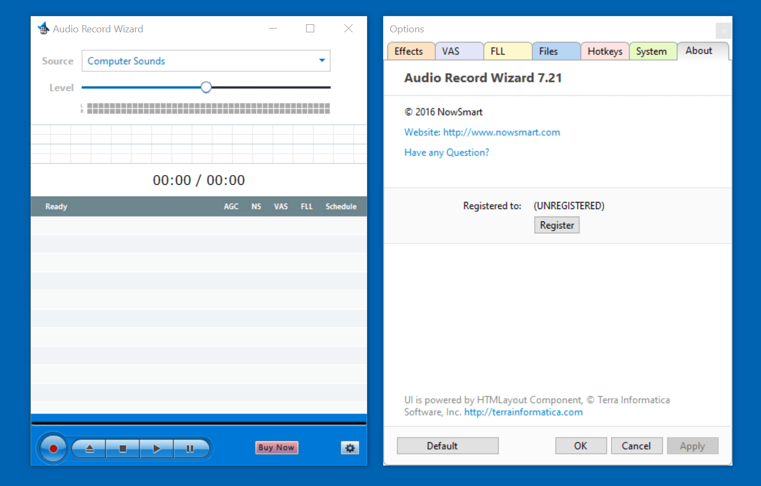
Task: Click the playback progress bar
Action: pos(199,423)
